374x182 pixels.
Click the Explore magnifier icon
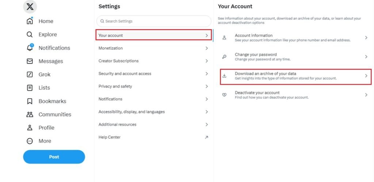pos(30,35)
